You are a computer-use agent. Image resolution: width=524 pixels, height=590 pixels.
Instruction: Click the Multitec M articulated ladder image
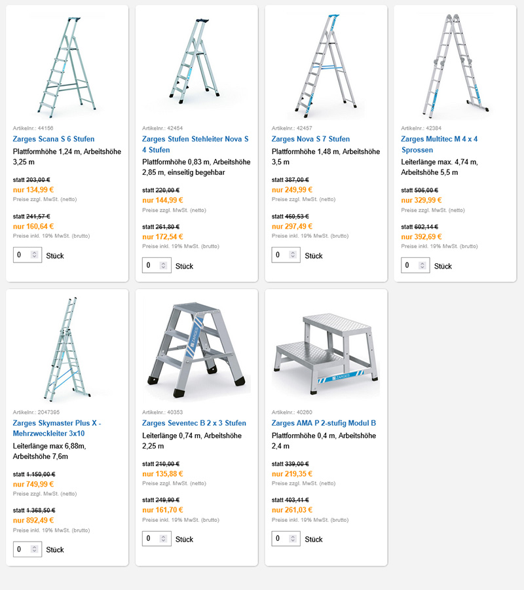[x=455, y=65]
